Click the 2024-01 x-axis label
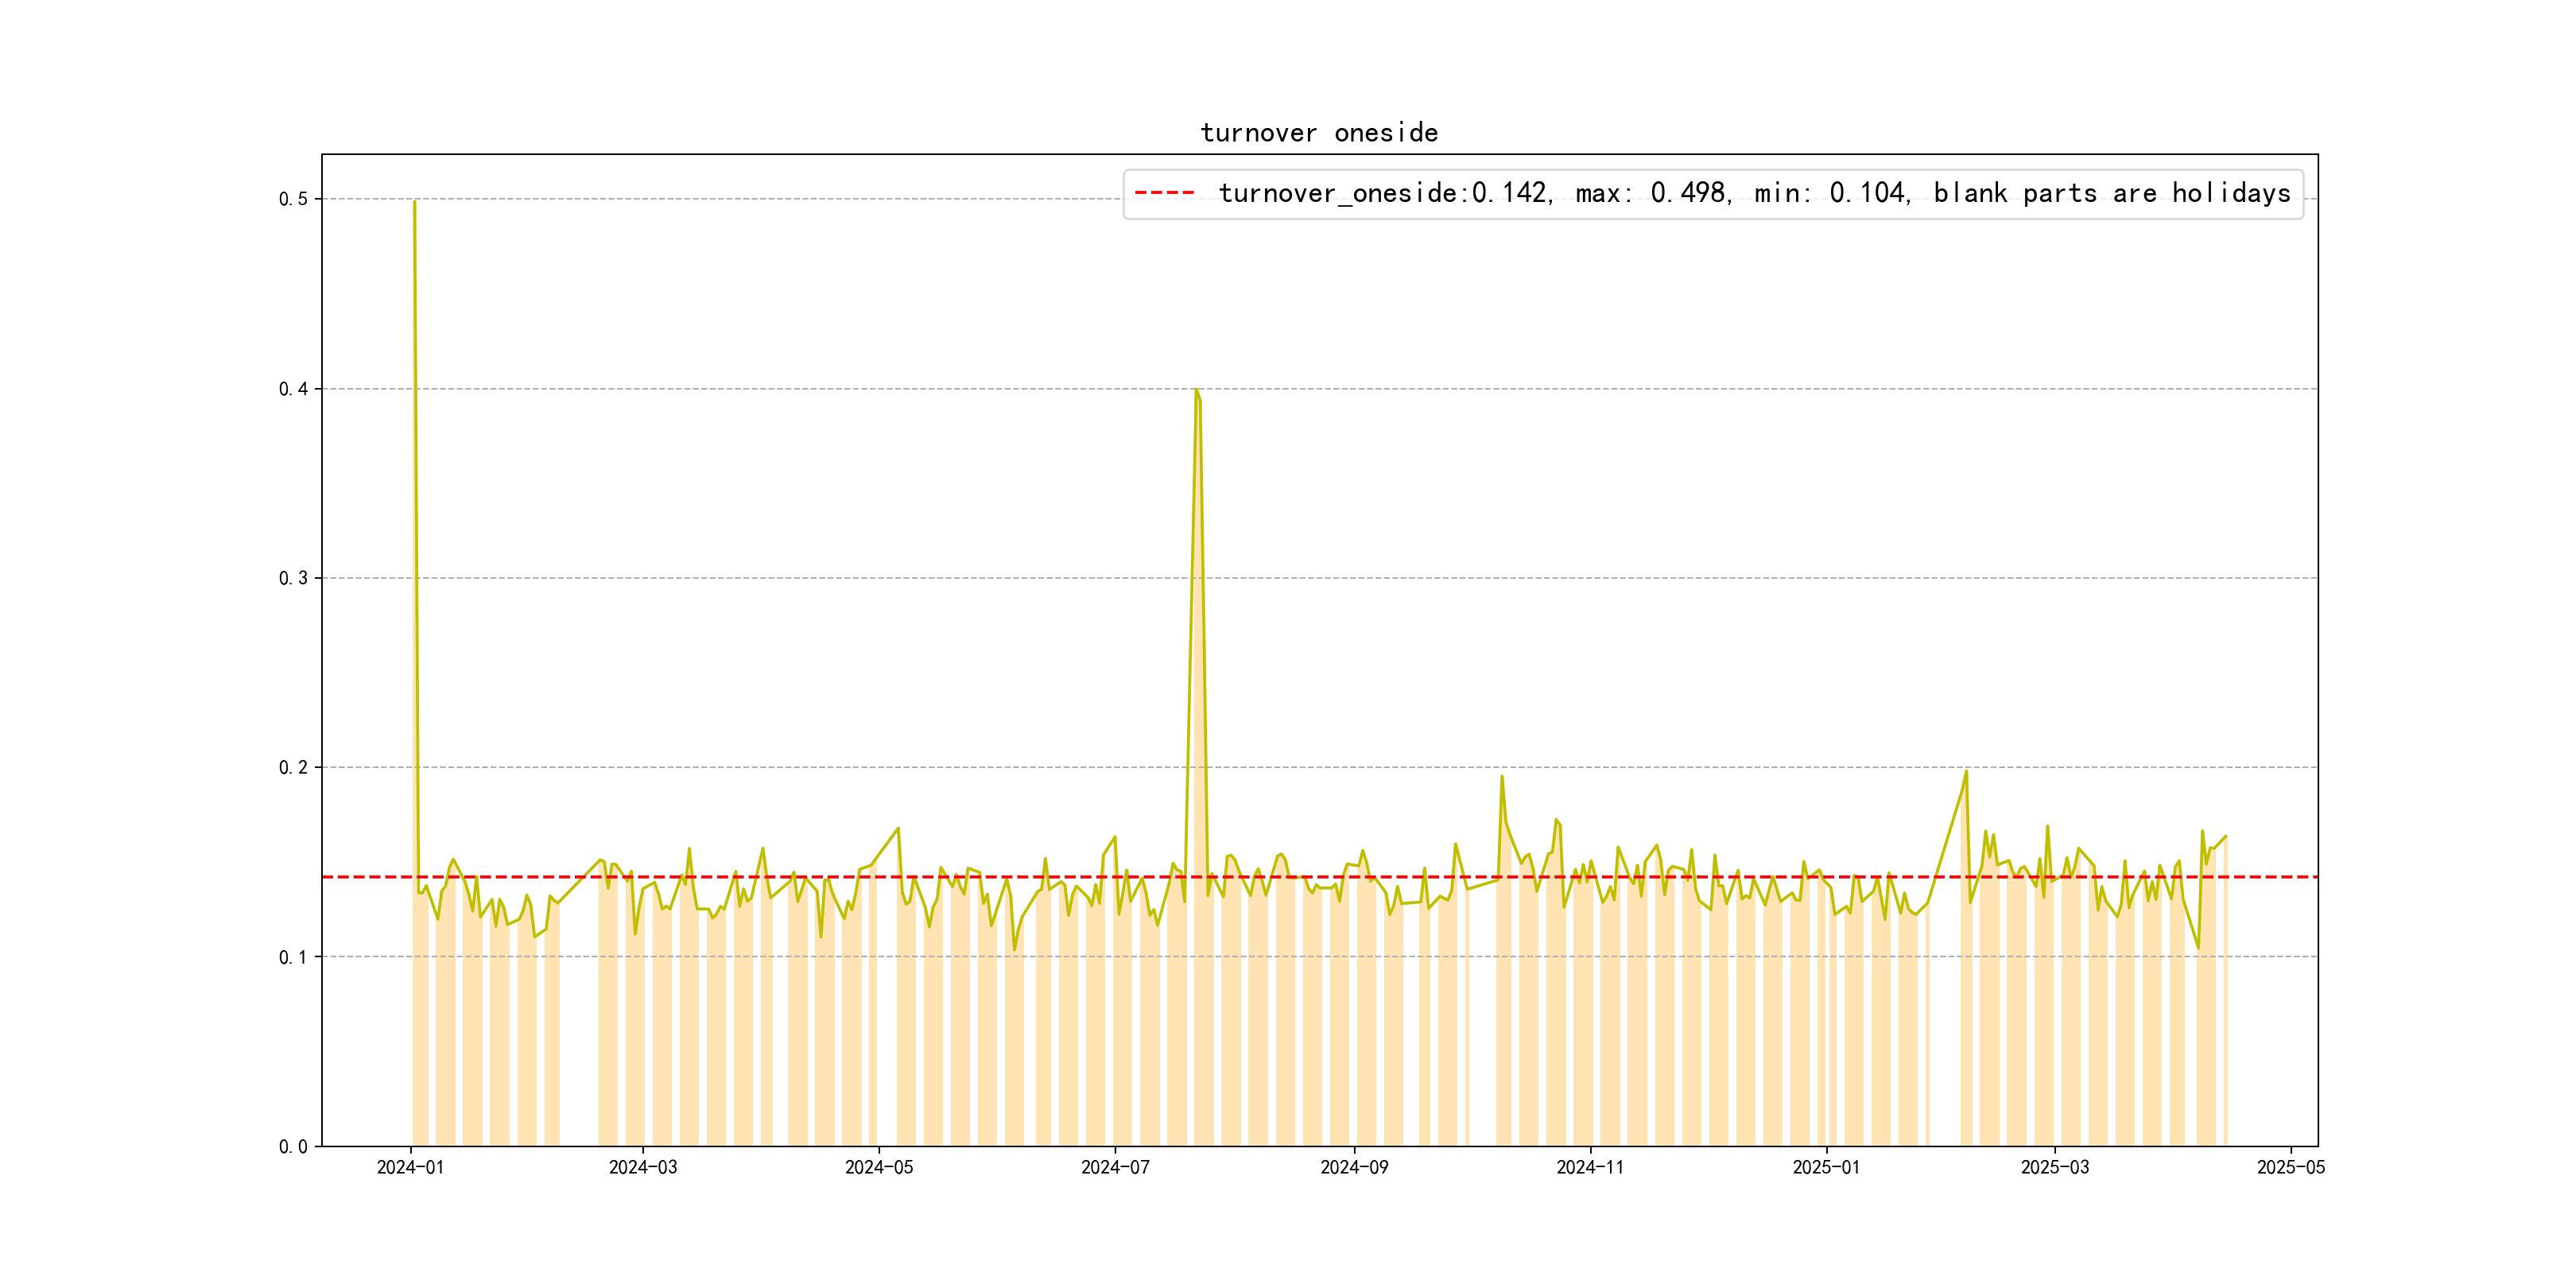 point(410,1167)
